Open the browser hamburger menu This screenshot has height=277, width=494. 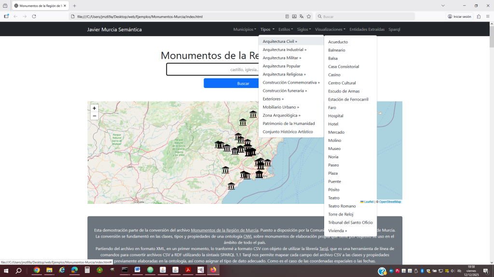pyautogui.click(x=487, y=16)
